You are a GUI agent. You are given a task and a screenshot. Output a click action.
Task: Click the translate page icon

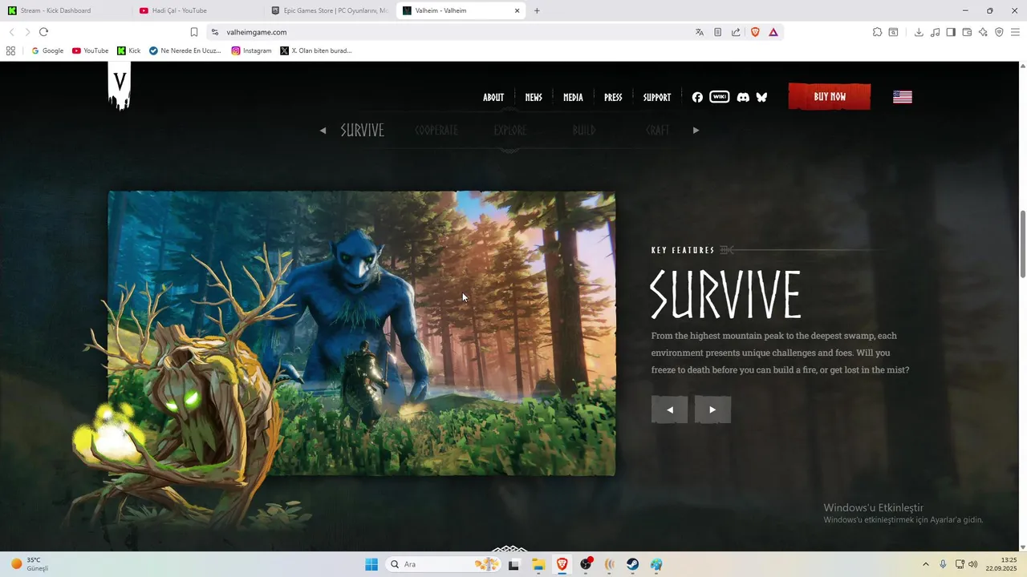(700, 32)
